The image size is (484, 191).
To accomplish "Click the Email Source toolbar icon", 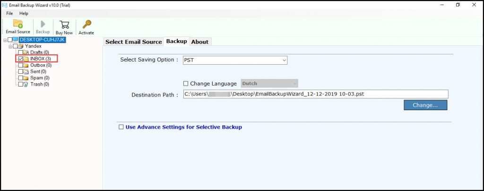I will (x=18, y=27).
